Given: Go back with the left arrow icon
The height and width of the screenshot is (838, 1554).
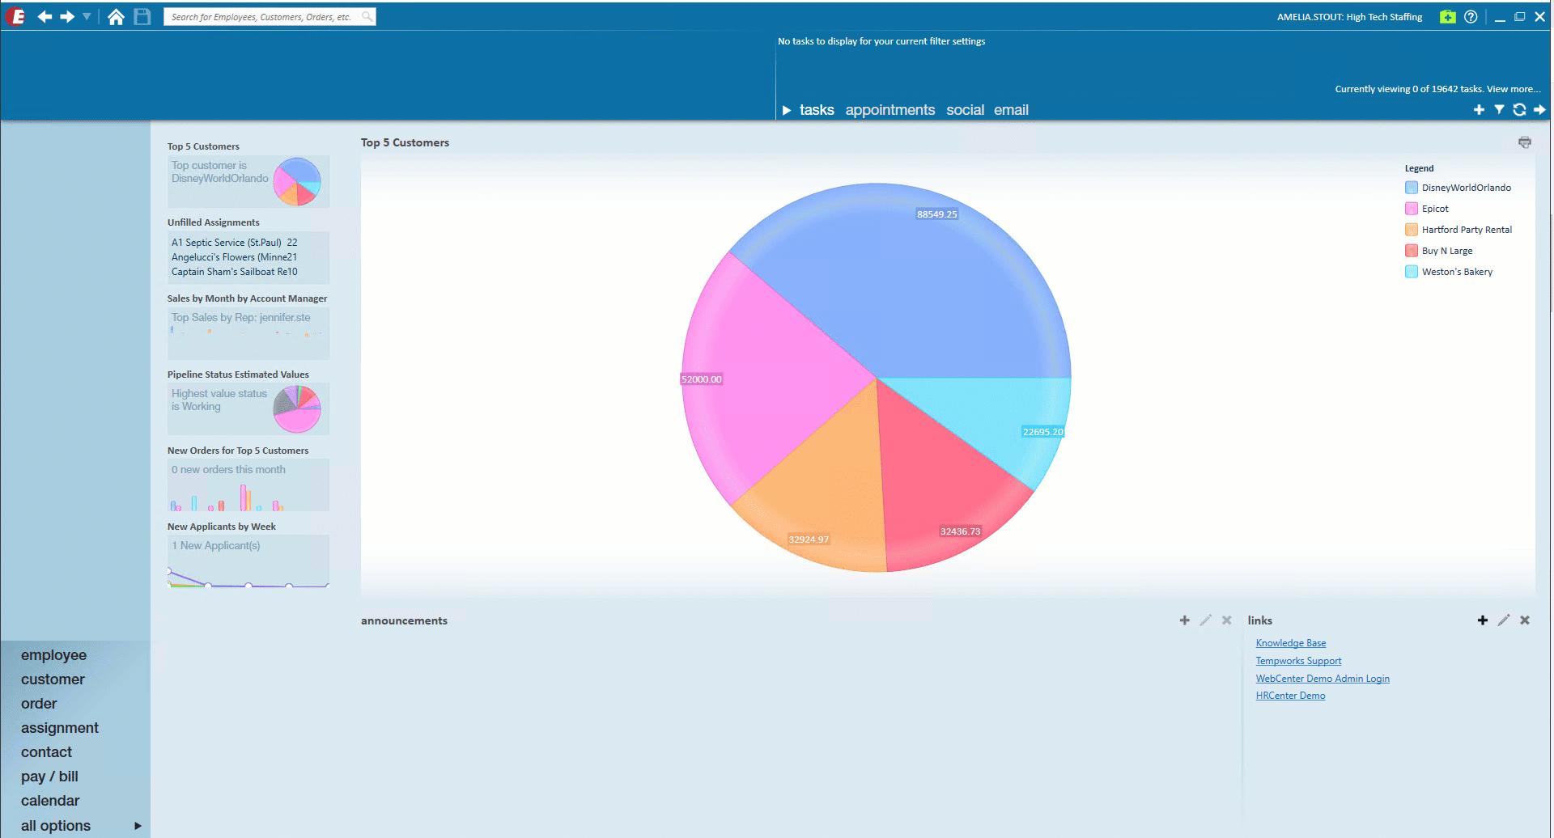Looking at the screenshot, I should click(45, 16).
